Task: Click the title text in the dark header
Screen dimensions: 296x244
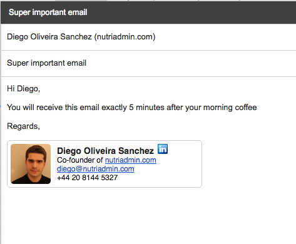Action: (48, 13)
